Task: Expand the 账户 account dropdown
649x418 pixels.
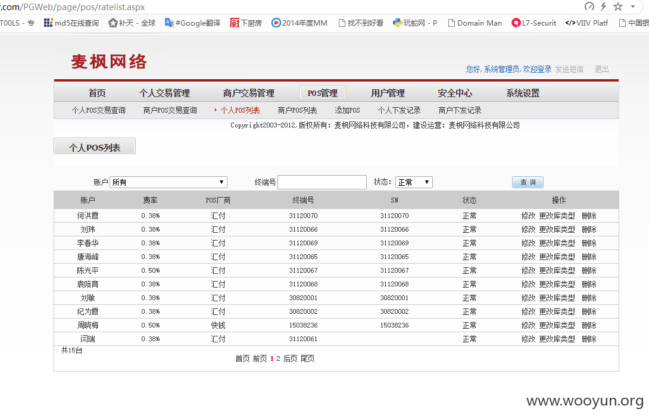Action: tap(169, 182)
